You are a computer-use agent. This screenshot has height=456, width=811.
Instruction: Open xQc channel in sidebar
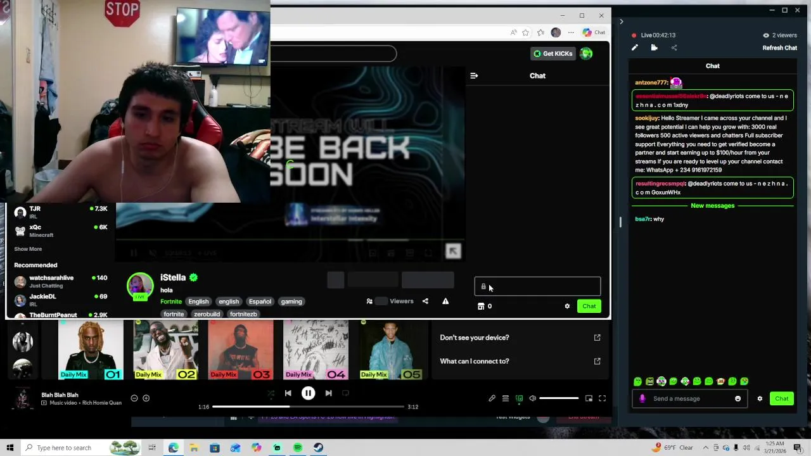click(x=61, y=231)
